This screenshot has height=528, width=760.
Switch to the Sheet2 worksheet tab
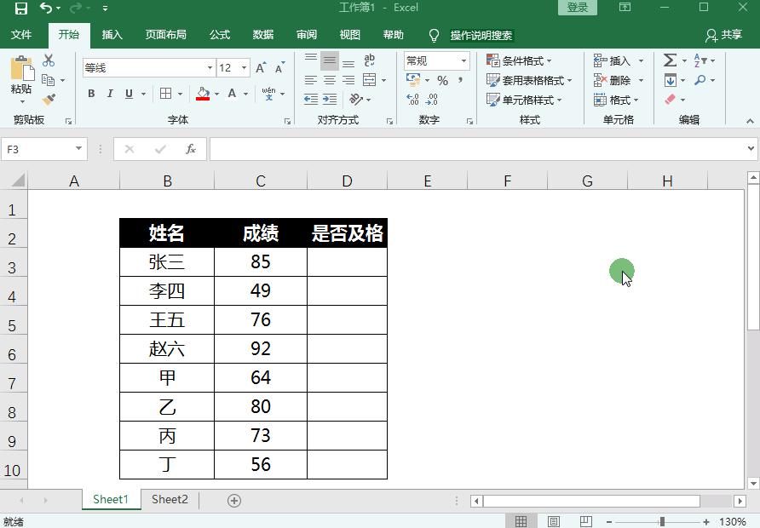pos(170,499)
